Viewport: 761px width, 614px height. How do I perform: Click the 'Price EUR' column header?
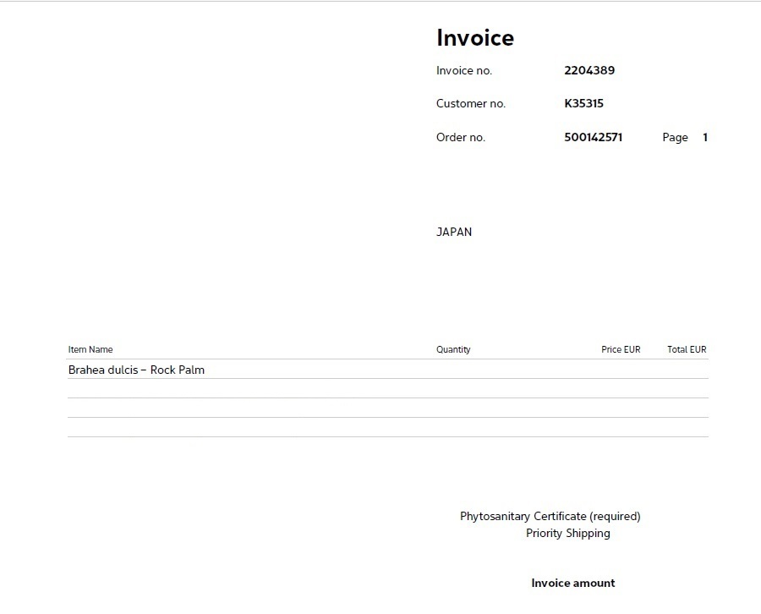(x=621, y=349)
